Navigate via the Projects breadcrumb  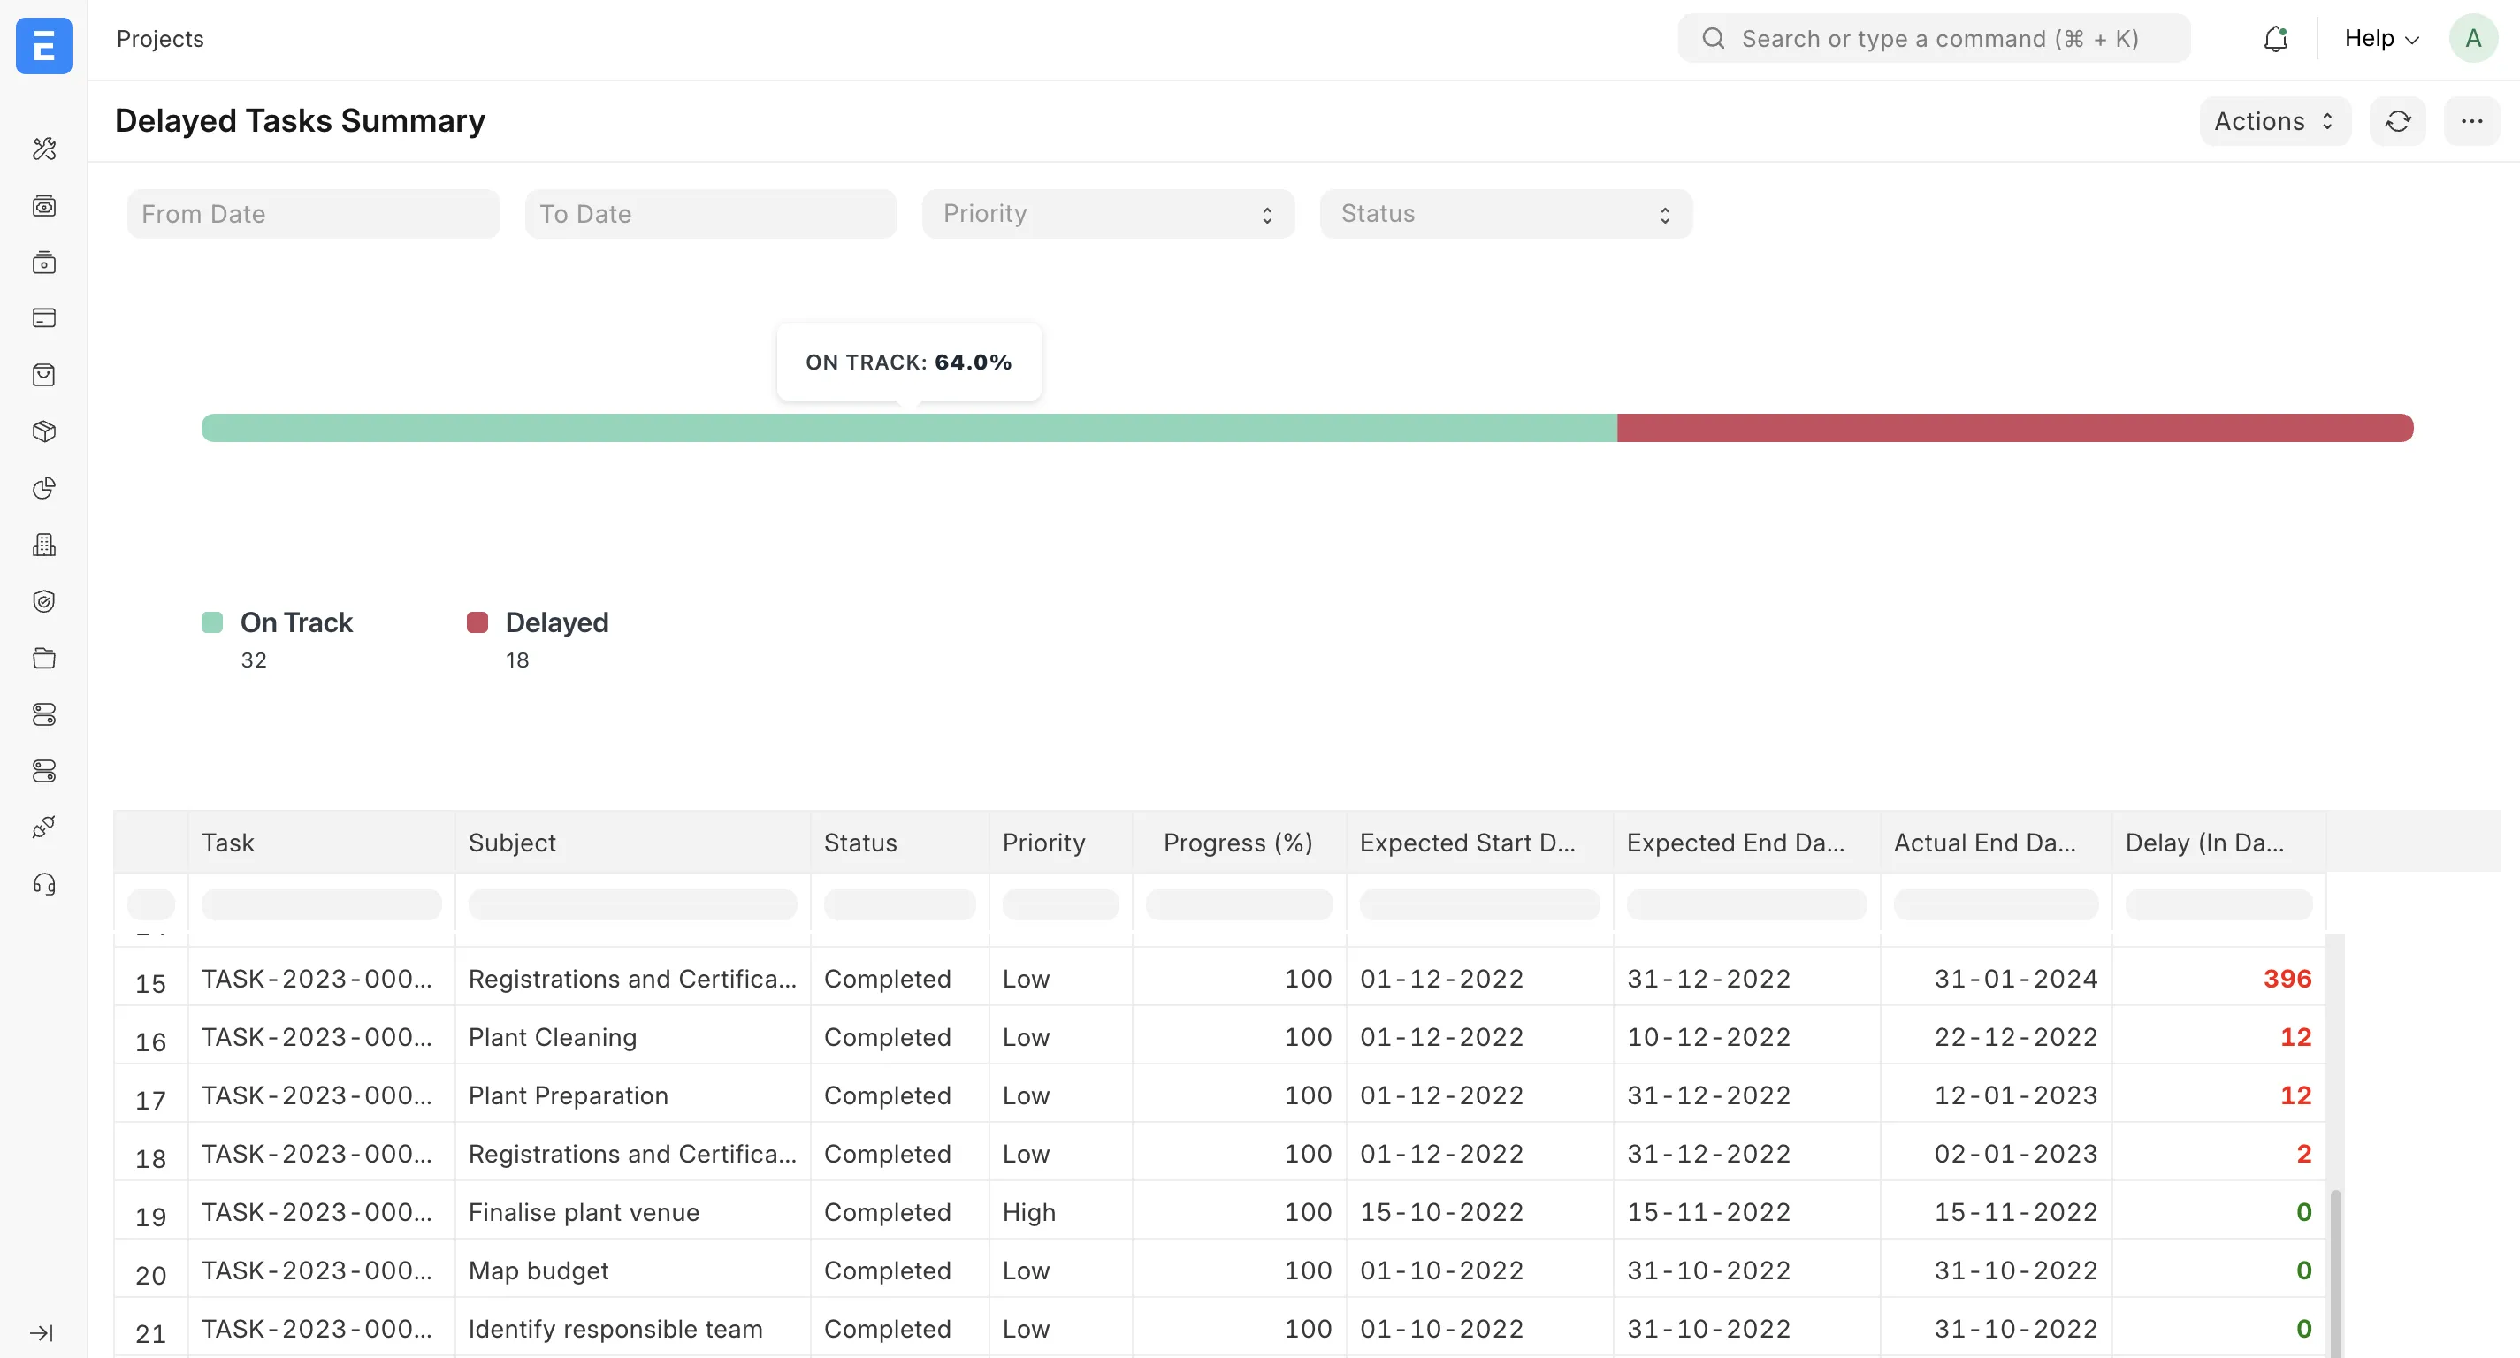pos(159,39)
